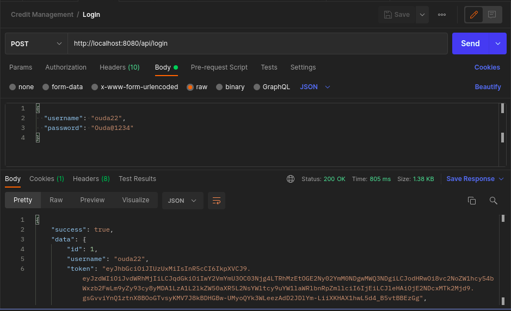Switch to edit mode pencil icon
511x311 pixels.
coord(473,15)
